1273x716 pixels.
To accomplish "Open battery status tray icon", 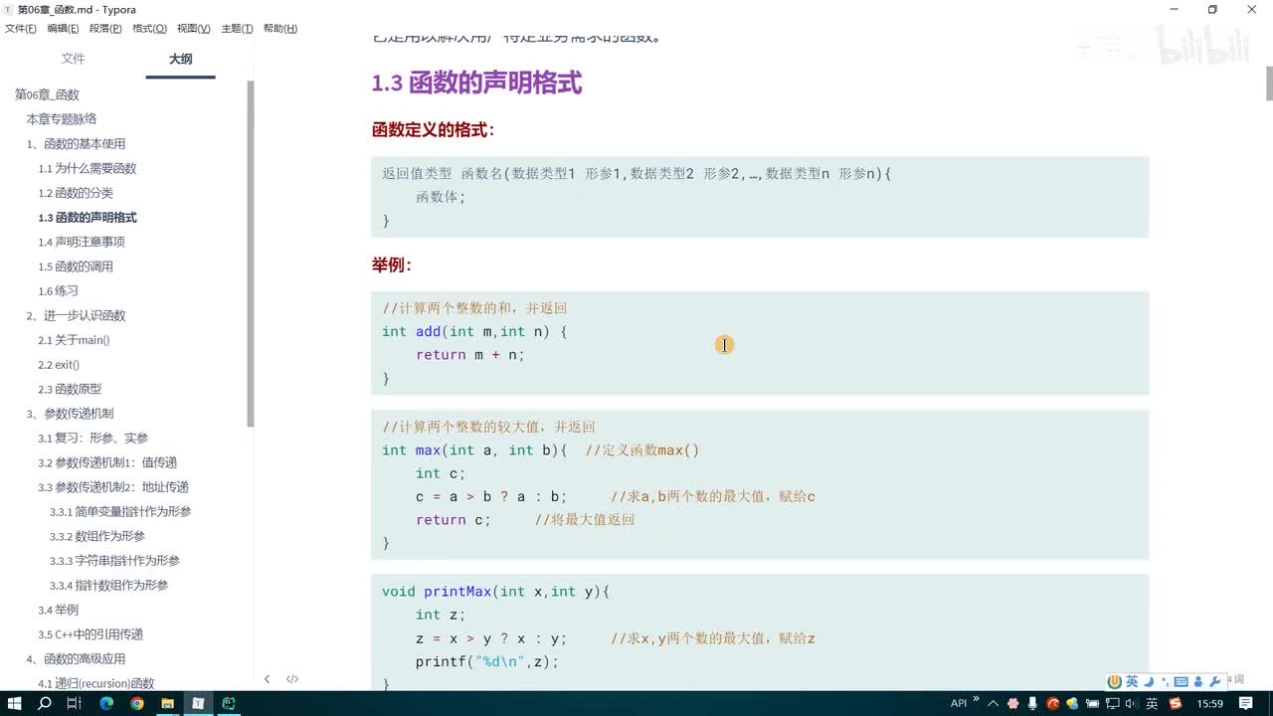I will 1092,703.
